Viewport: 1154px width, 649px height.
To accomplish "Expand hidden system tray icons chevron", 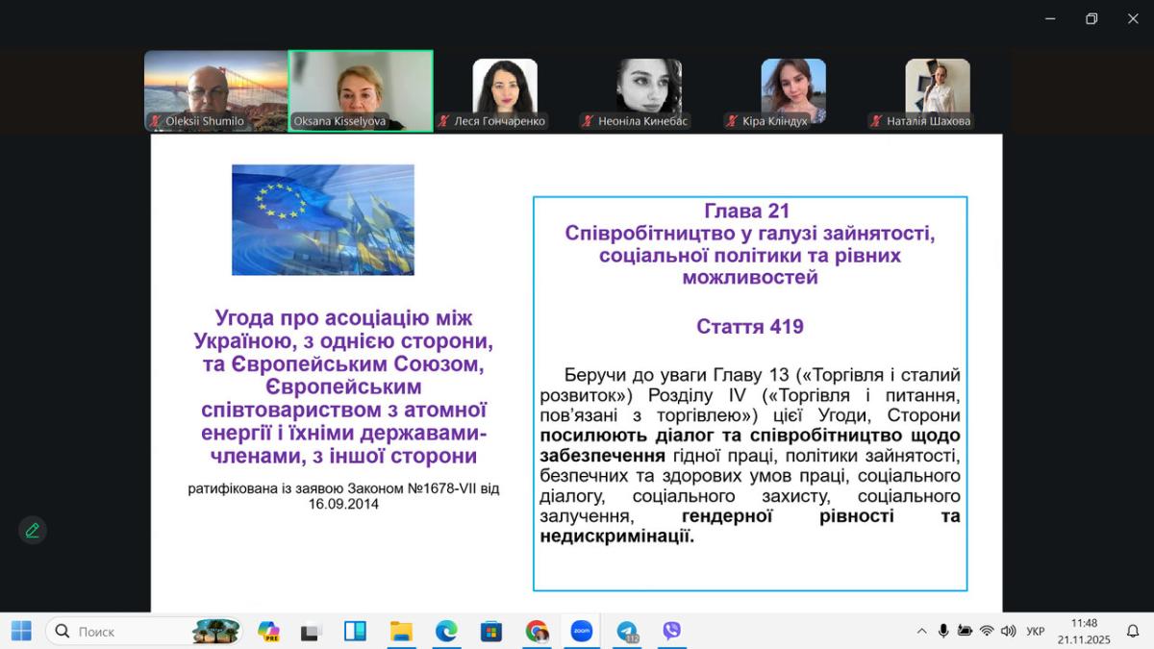I will 921,632.
